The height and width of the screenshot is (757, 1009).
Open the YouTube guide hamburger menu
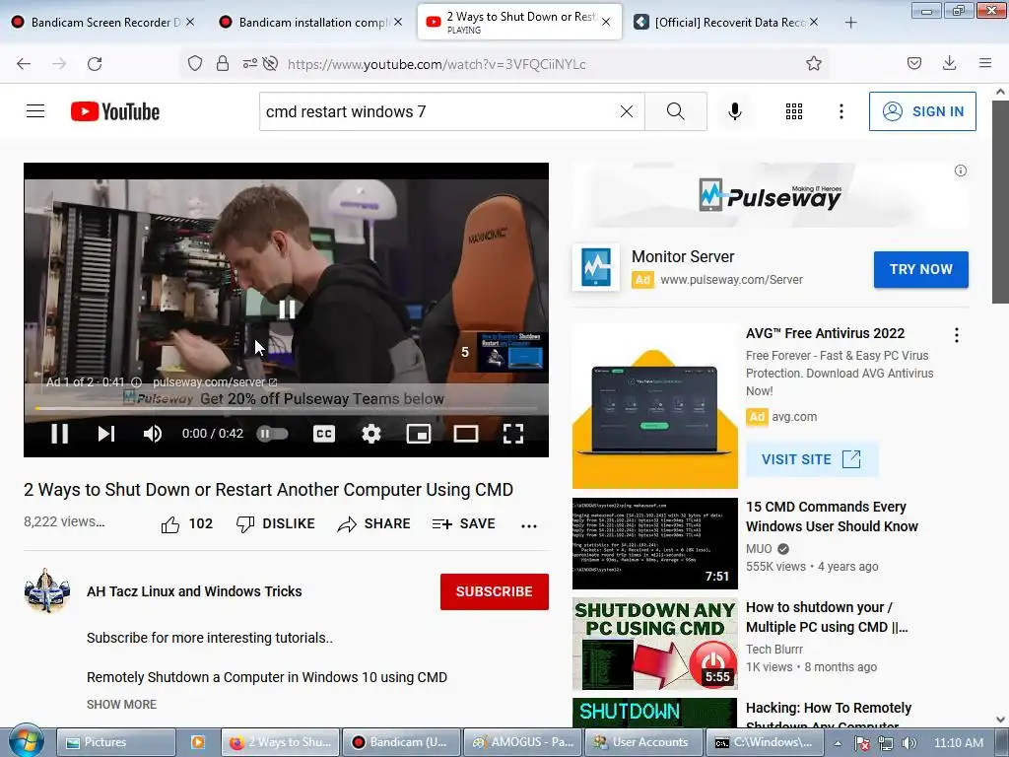(x=35, y=111)
